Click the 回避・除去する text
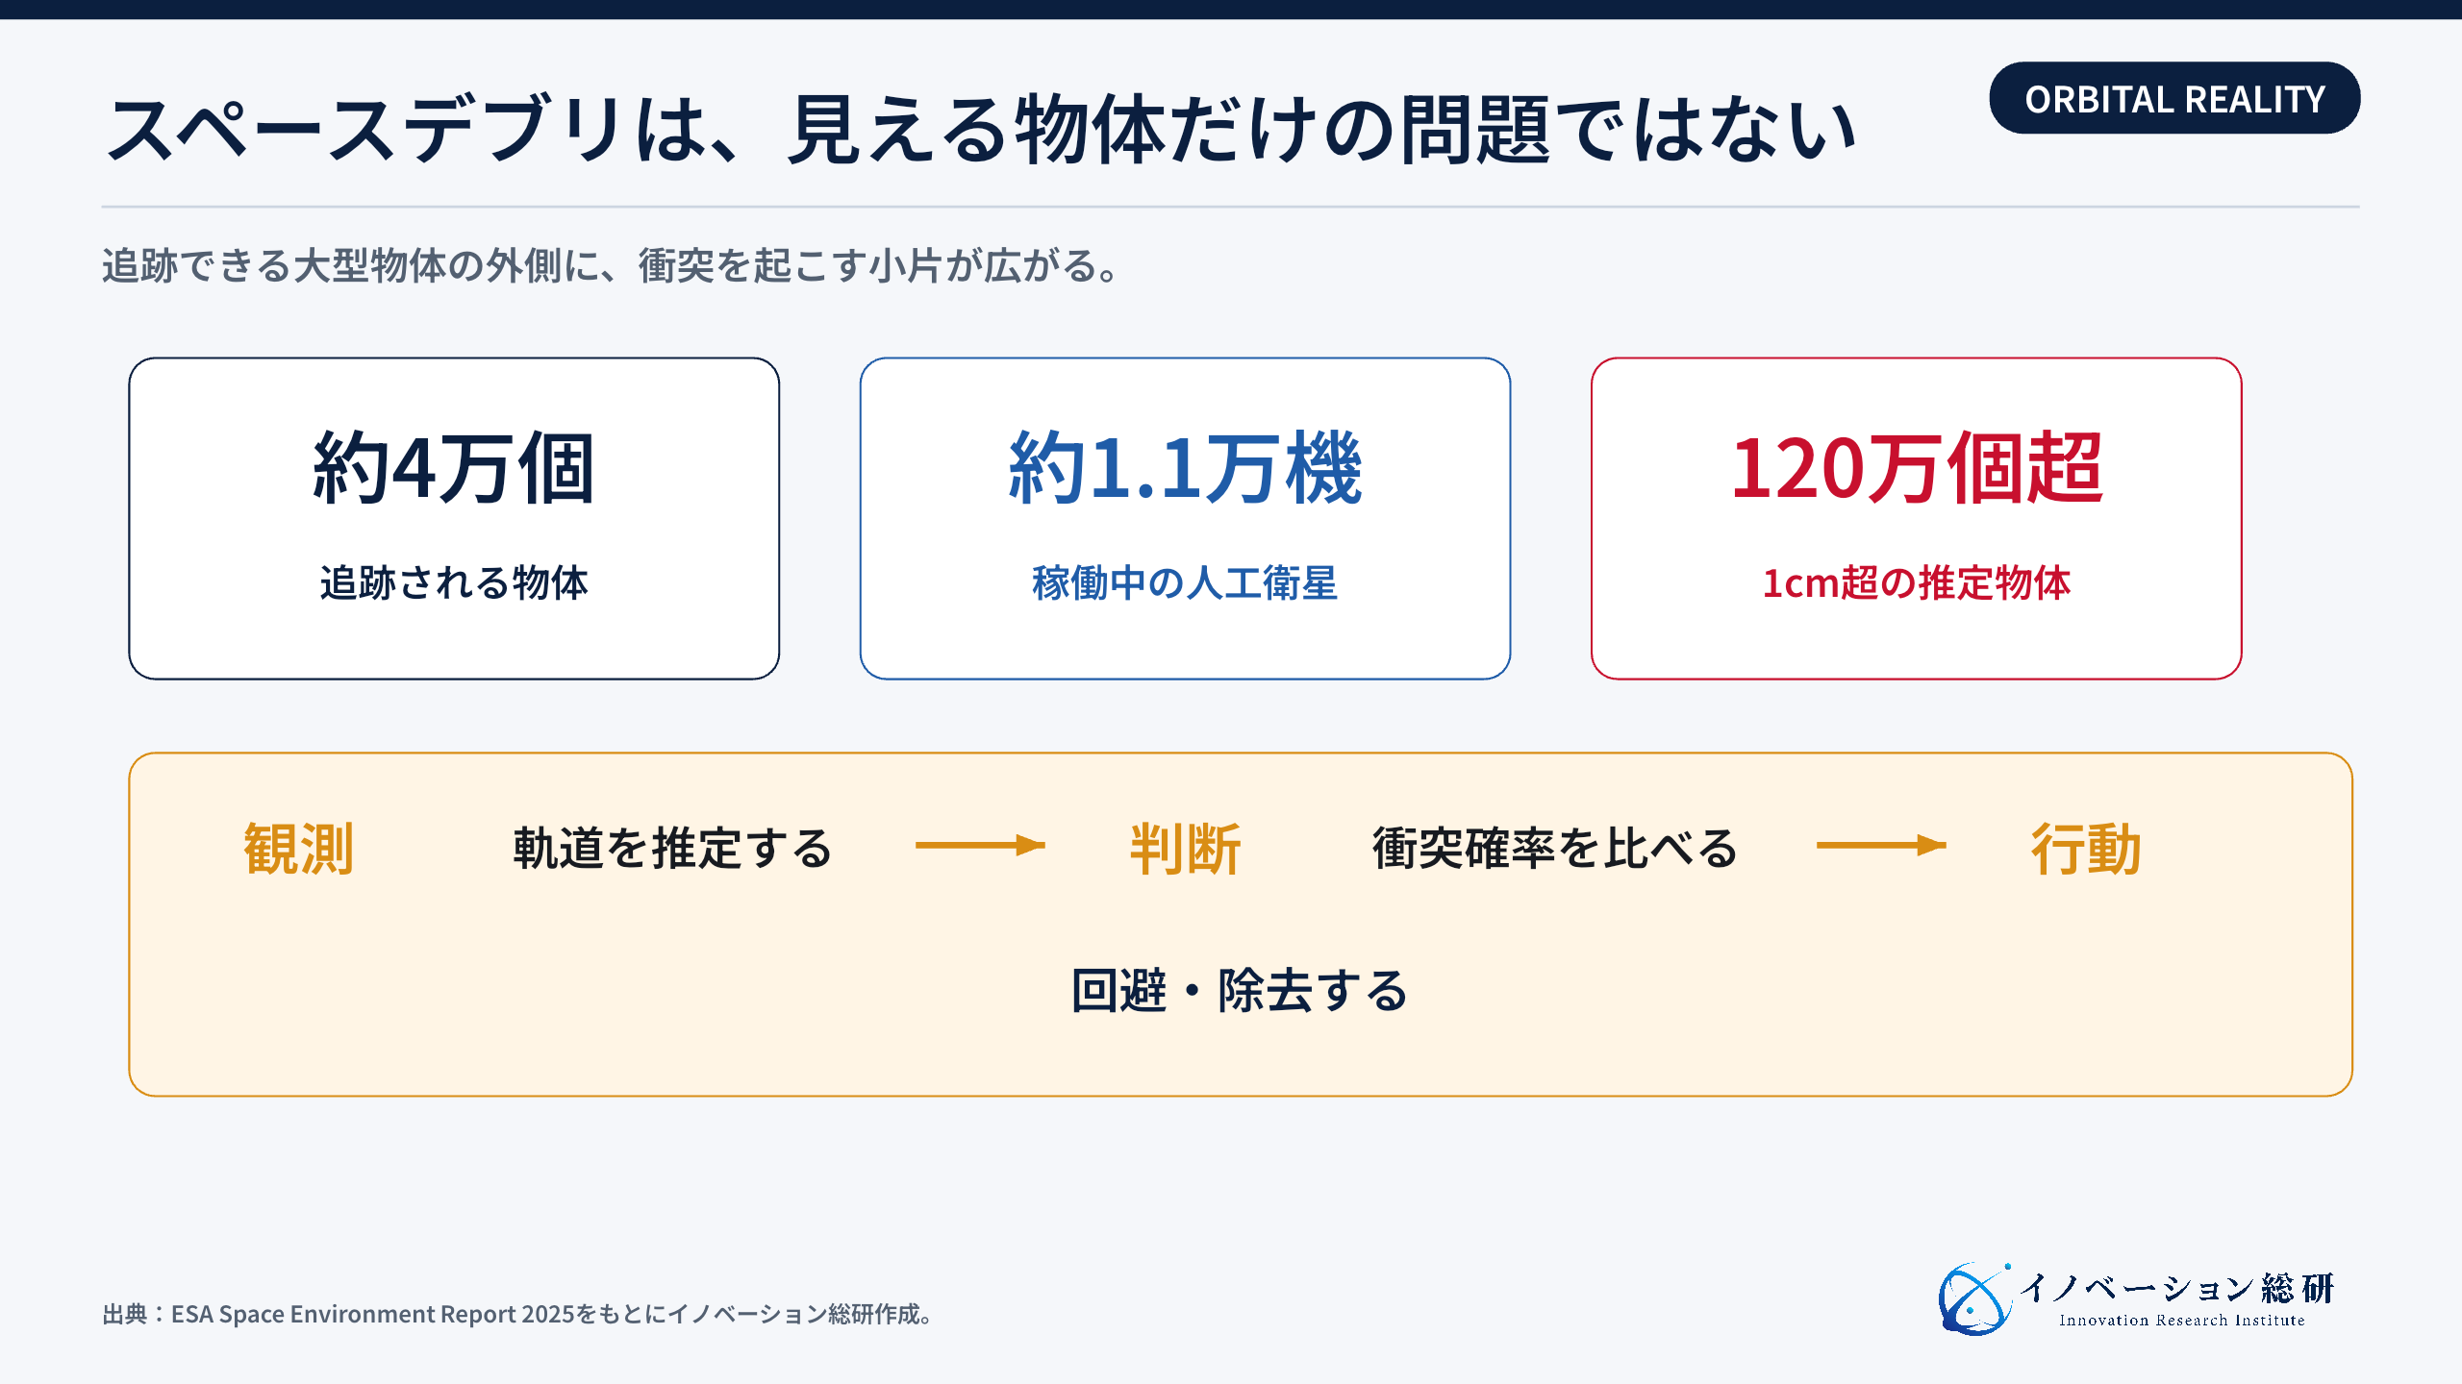The image size is (2462, 1384). tap(1240, 991)
